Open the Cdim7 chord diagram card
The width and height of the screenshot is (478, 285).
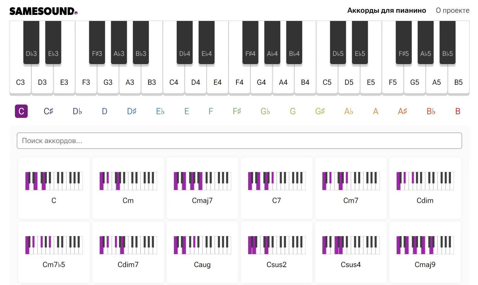point(128,252)
